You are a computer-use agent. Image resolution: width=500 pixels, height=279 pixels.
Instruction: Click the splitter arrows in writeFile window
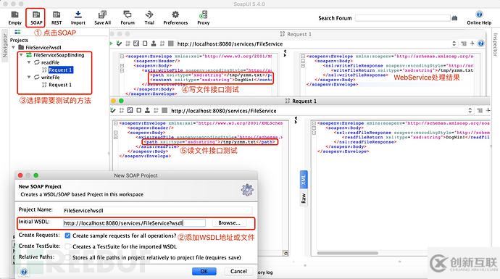pyautogui.click(x=285, y=53)
